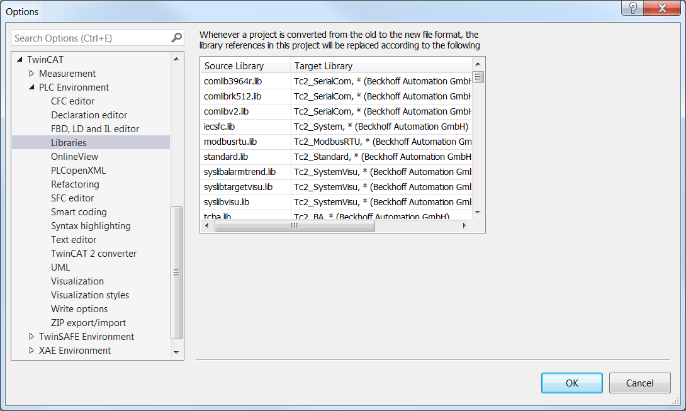Click library table scroll down arrow
Screen dimensions: 686x411
(478, 212)
